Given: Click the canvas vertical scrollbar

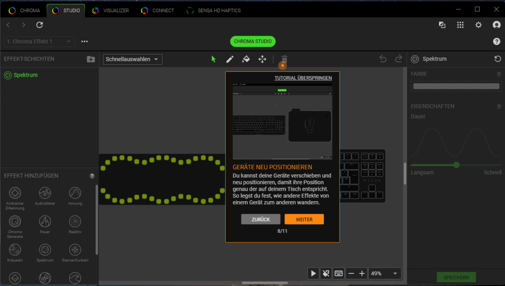Looking at the screenshot, I should coord(405,173).
